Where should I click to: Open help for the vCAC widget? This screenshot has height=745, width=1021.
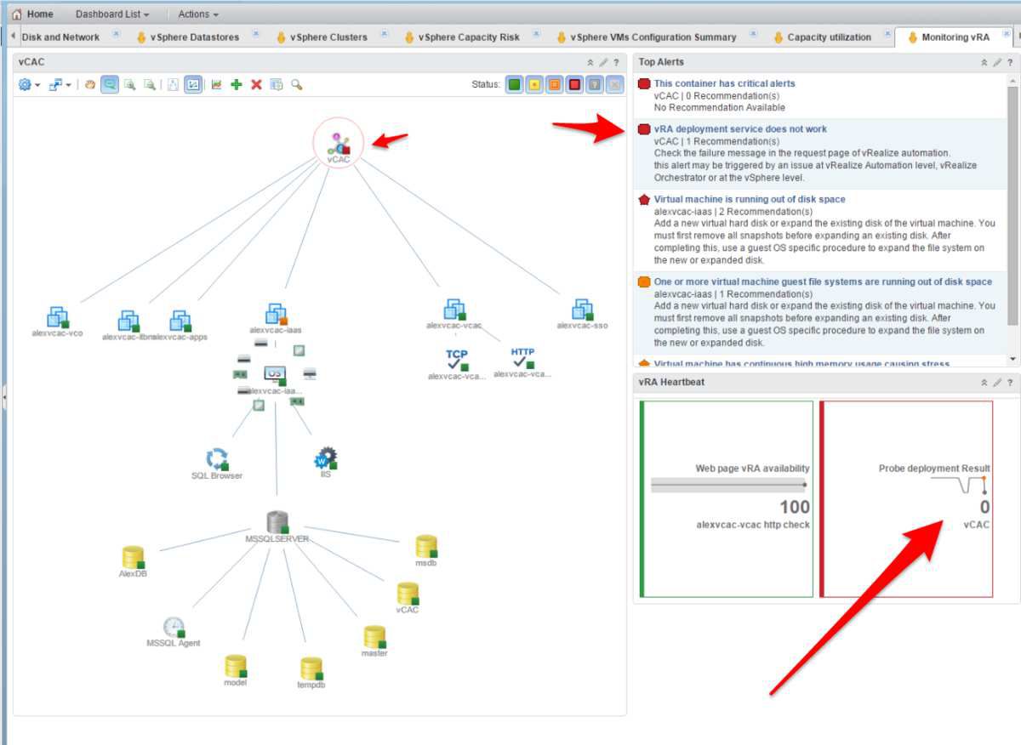coord(616,62)
